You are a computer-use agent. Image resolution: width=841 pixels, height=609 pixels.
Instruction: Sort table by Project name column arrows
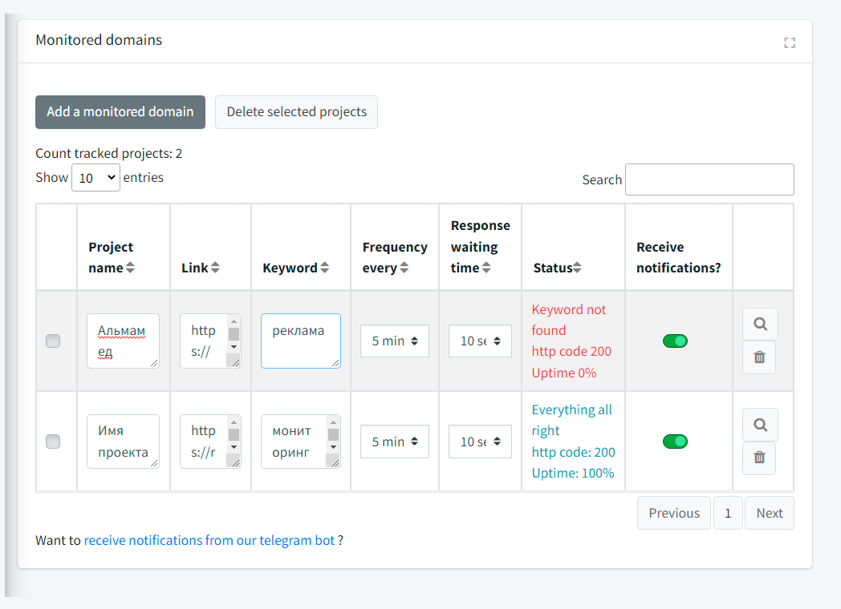coord(130,268)
